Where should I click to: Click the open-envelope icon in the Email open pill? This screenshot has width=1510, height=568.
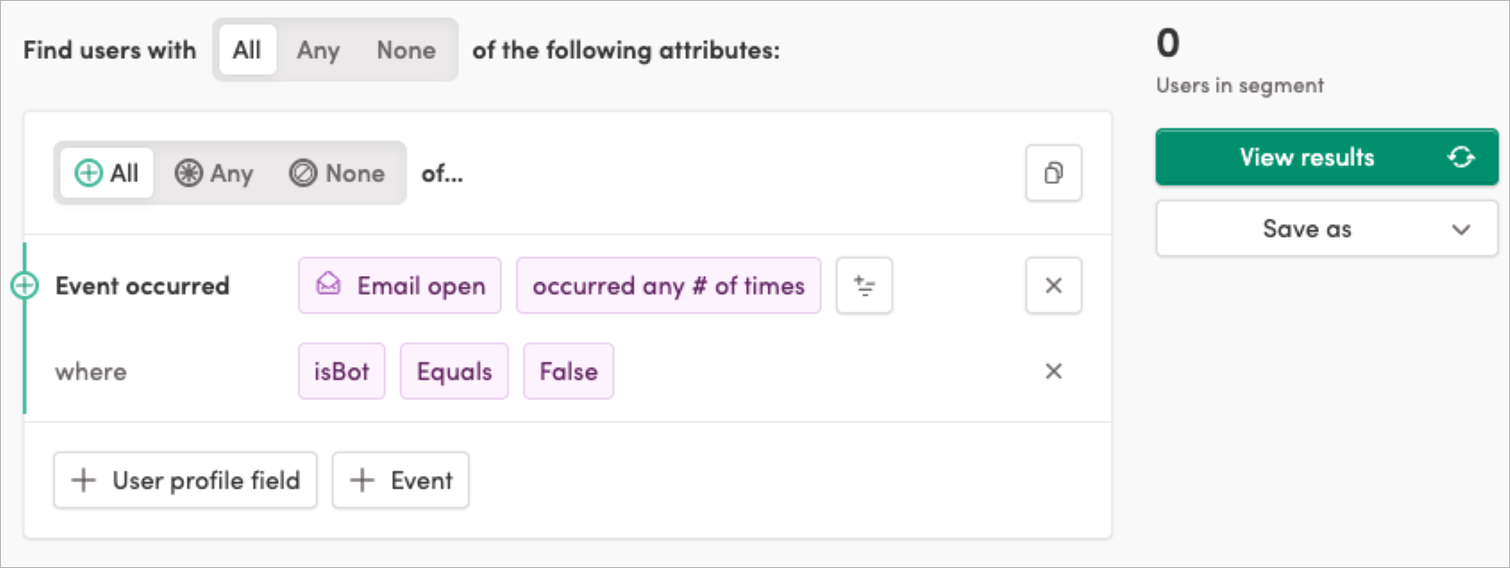click(x=329, y=286)
